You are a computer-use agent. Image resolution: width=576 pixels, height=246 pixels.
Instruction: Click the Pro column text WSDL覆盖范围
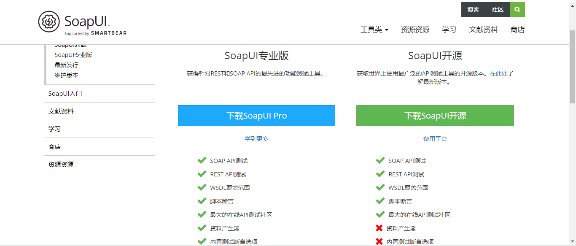tap(230, 188)
